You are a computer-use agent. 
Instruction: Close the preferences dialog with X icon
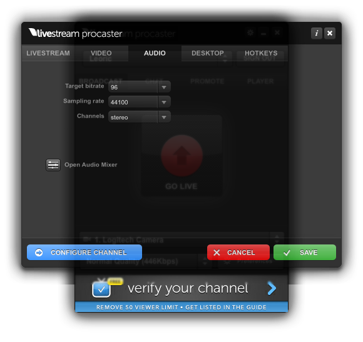pyautogui.click(x=330, y=33)
